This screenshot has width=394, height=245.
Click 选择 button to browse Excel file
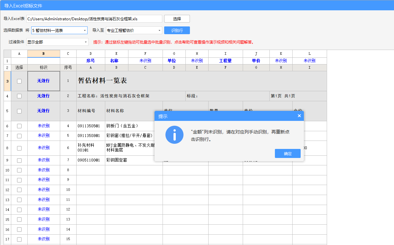click(x=177, y=19)
